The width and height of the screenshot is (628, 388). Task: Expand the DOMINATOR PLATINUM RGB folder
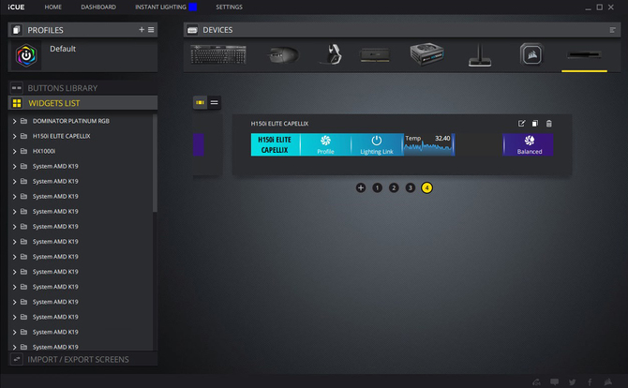pos(14,121)
